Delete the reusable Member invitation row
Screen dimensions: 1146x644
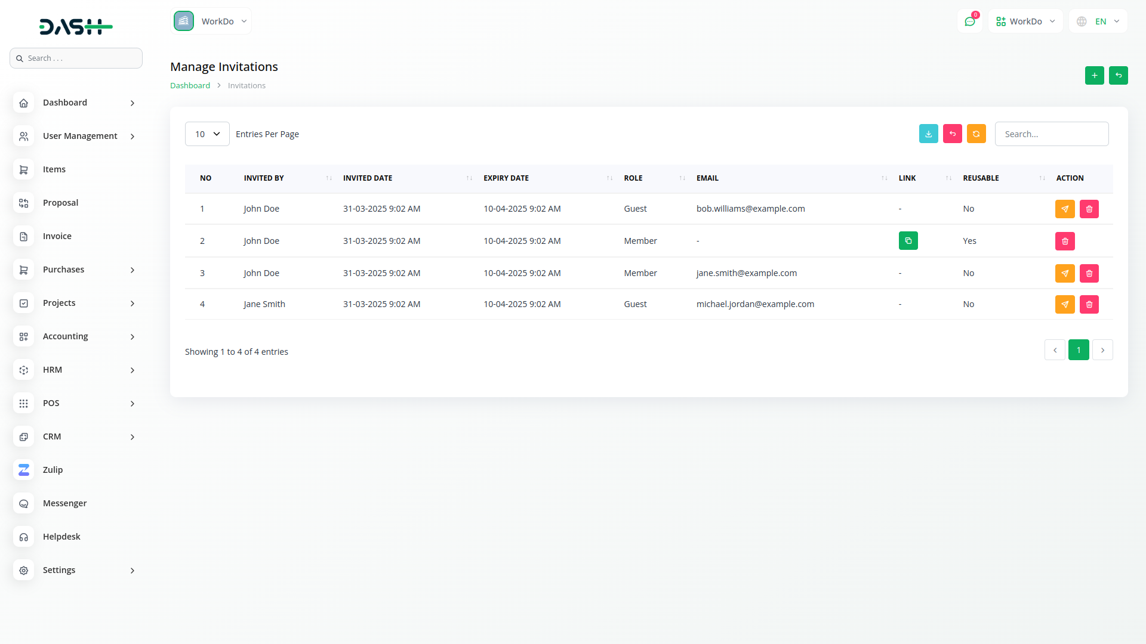click(x=1065, y=241)
